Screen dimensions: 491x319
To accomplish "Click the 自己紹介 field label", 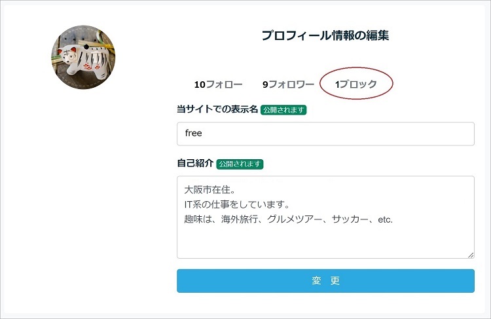I will 195,163.
